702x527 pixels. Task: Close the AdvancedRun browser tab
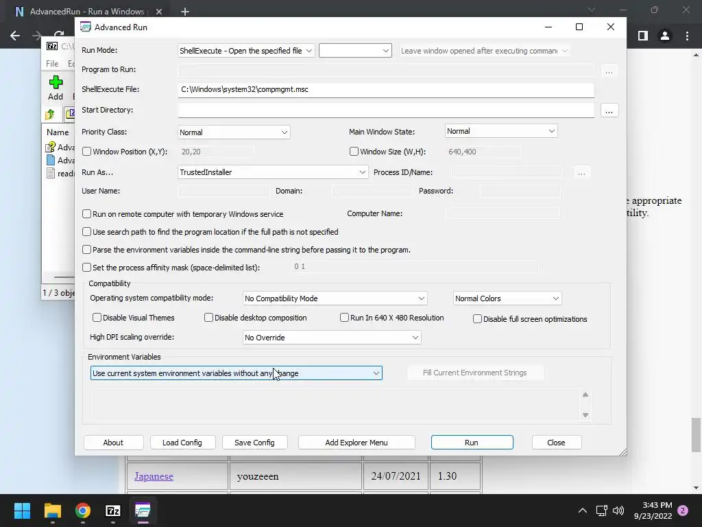tap(159, 12)
